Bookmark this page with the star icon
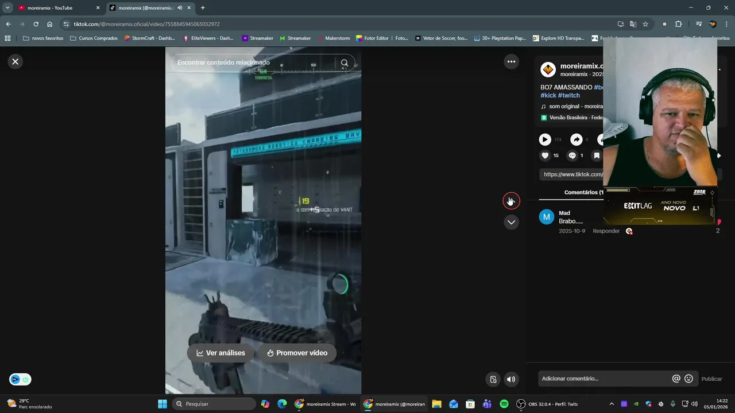 point(645,24)
